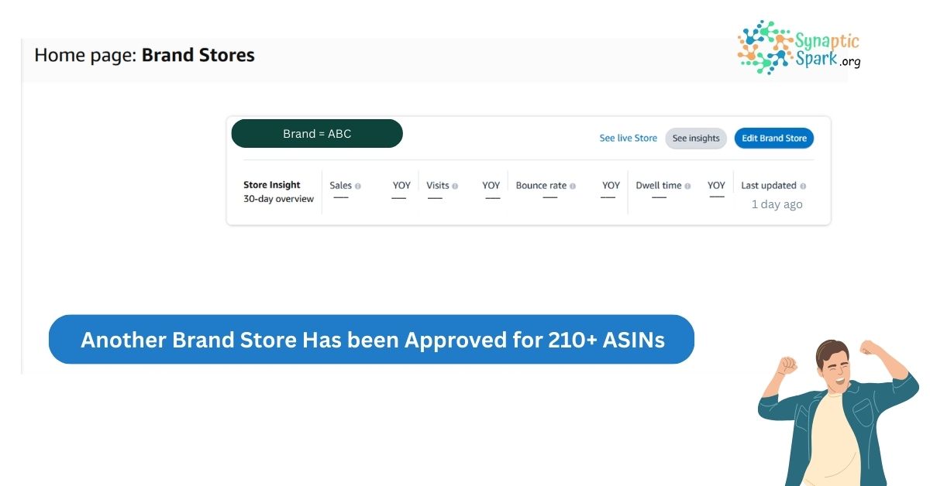This screenshot has width=930, height=486.
Task: Select the first YOY column toggle
Action: (x=400, y=185)
